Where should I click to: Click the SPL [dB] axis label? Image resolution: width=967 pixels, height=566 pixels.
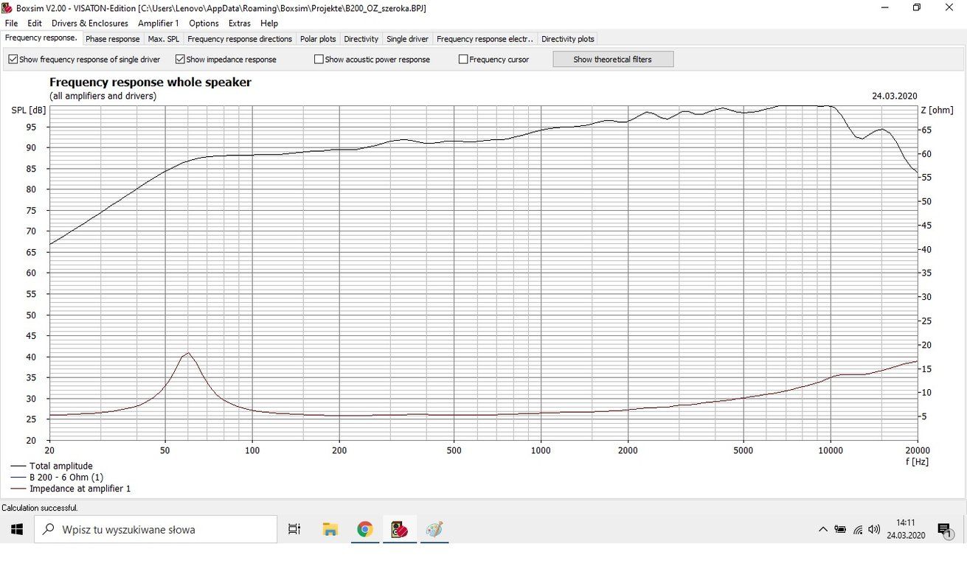coord(28,111)
